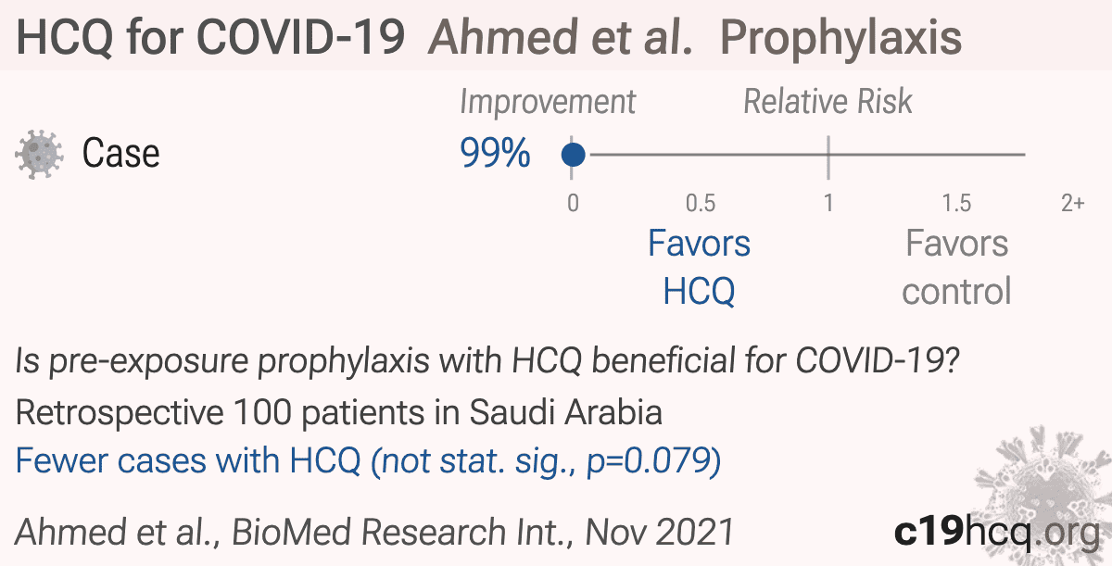The width and height of the screenshot is (1112, 566).
Task: Click the Improvement column header
Action: 548,102
